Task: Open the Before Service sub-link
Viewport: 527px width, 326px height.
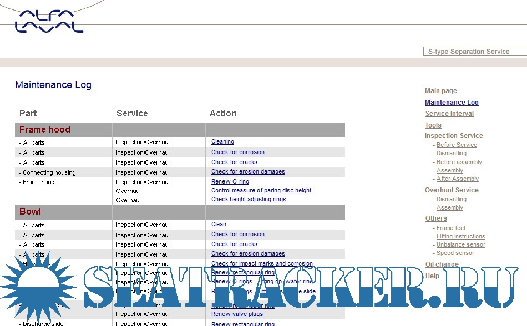Action: pyautogui.click(x=456, y=145)
